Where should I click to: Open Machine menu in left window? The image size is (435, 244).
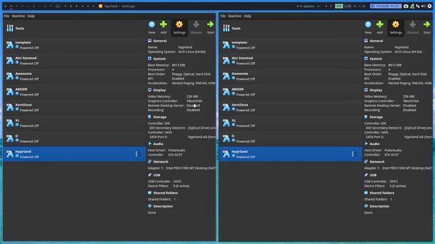click(x=18, y=16)
